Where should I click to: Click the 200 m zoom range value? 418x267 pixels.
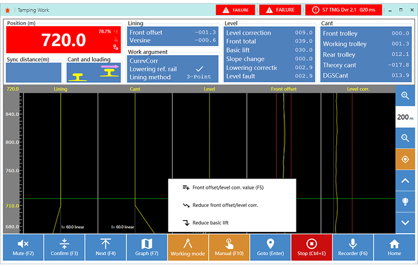pyautogui.click(x=405, y=117)
